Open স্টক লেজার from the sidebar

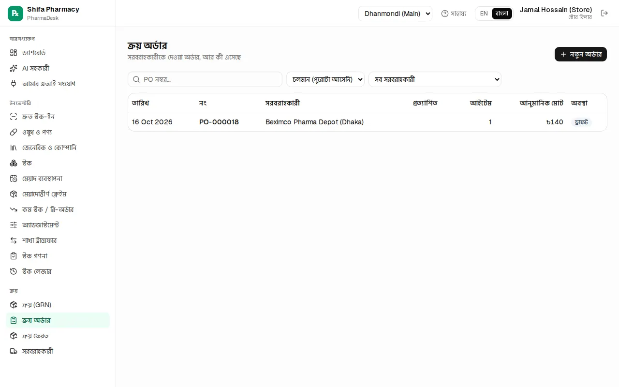click(58, 271)
